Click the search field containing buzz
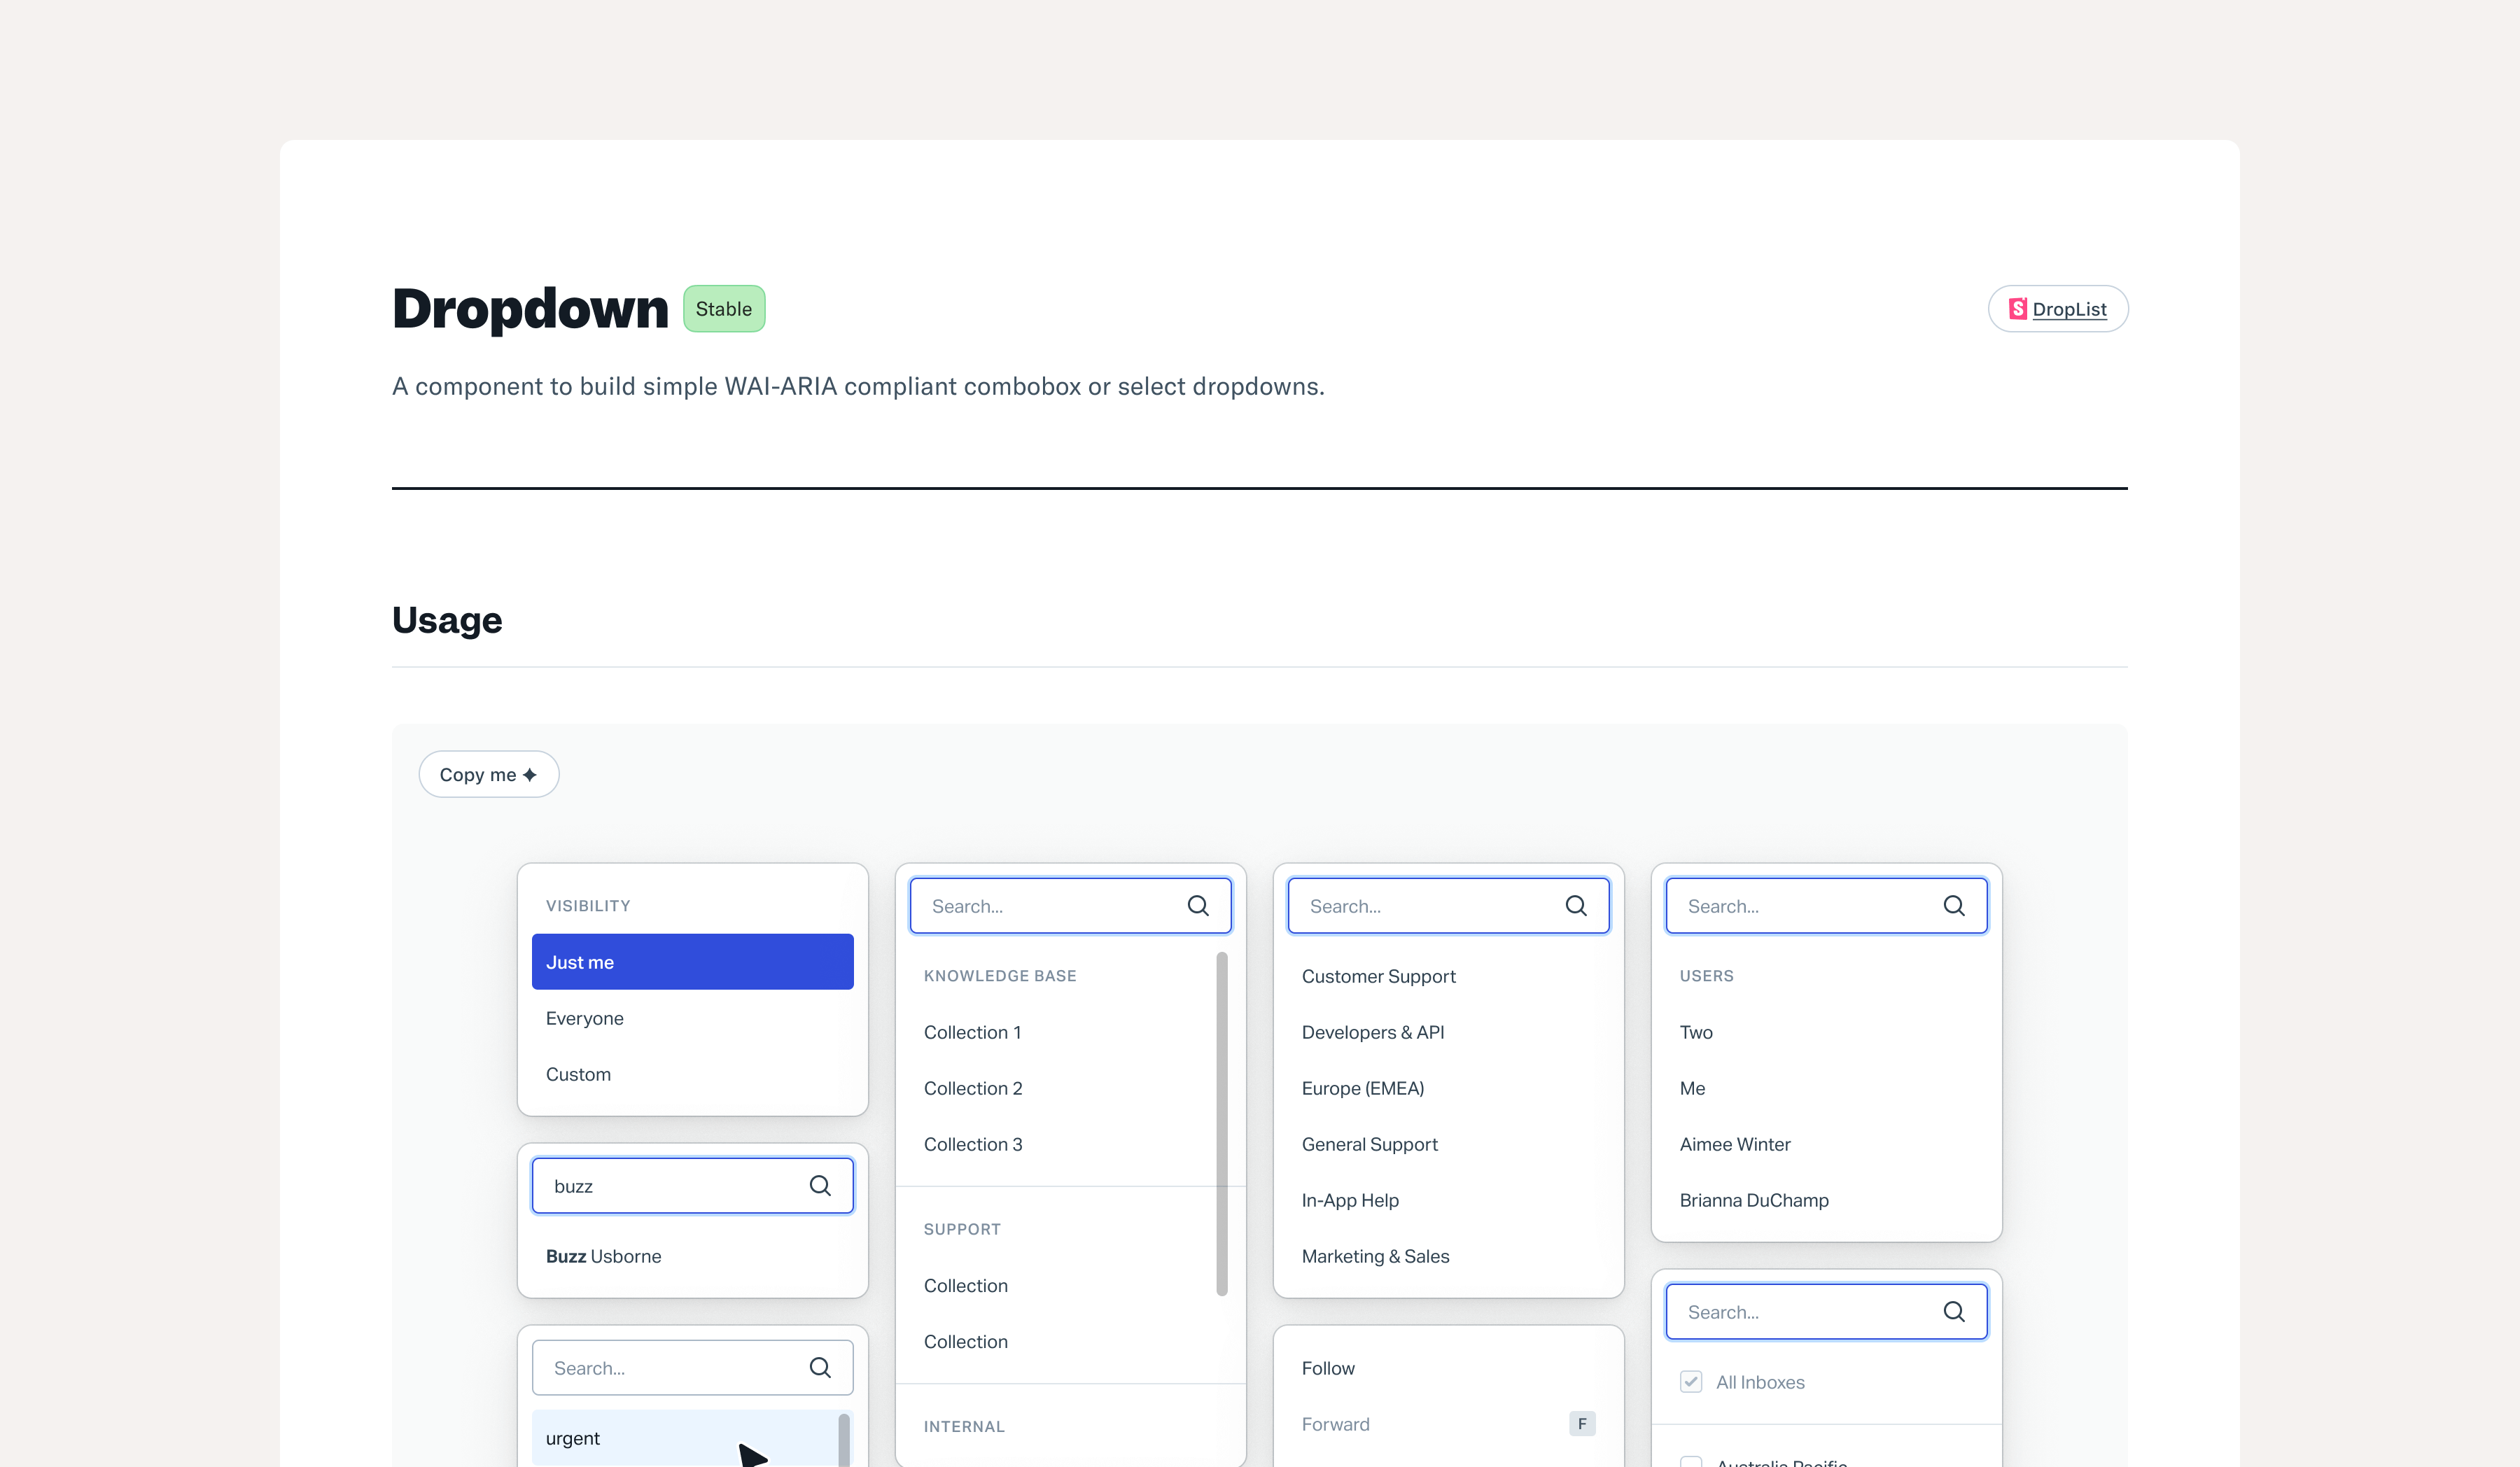2520x1467 pixels. click(x=670, y=1186)
